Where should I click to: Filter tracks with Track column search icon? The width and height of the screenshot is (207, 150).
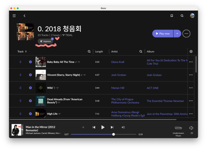(89, 52)
